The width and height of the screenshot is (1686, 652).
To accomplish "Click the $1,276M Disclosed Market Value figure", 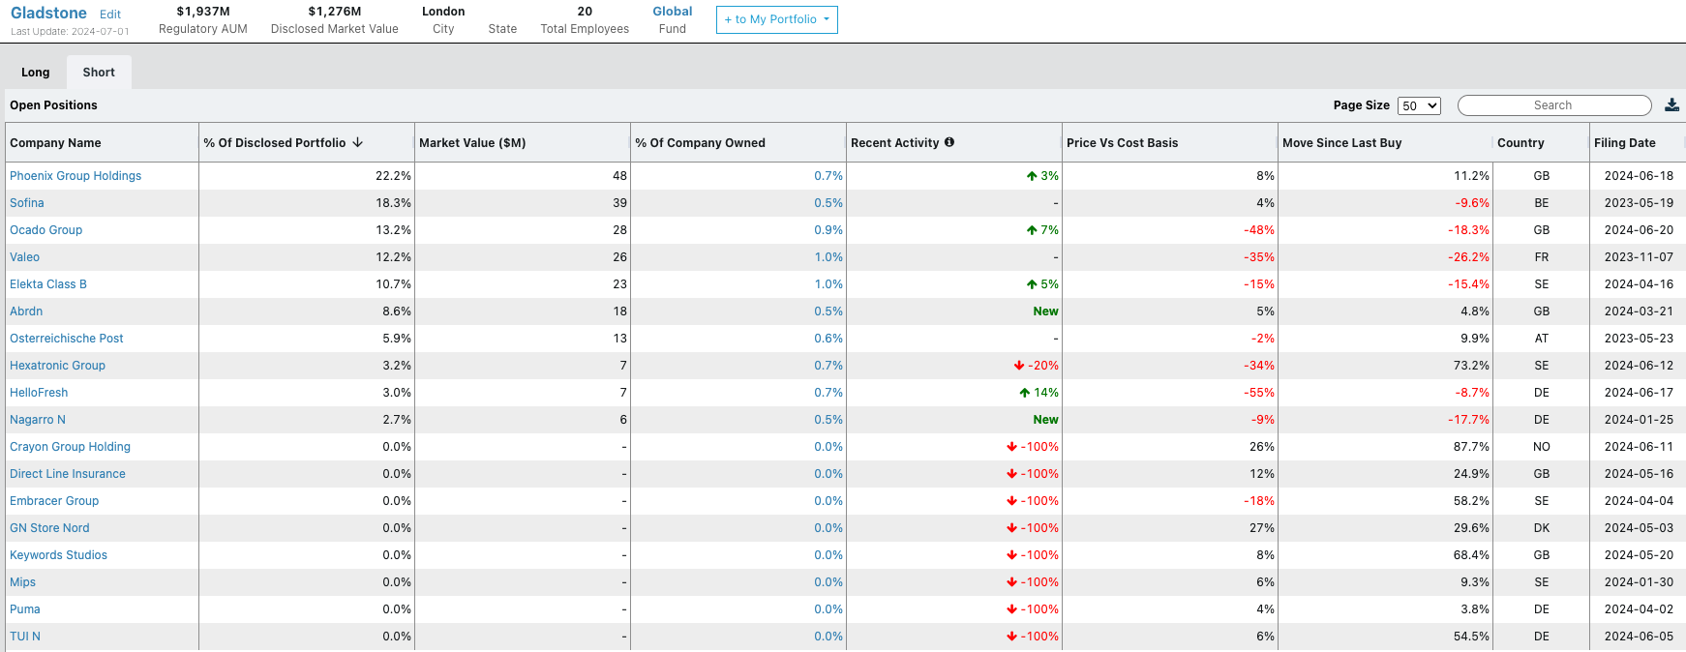I will pos(335,12).
